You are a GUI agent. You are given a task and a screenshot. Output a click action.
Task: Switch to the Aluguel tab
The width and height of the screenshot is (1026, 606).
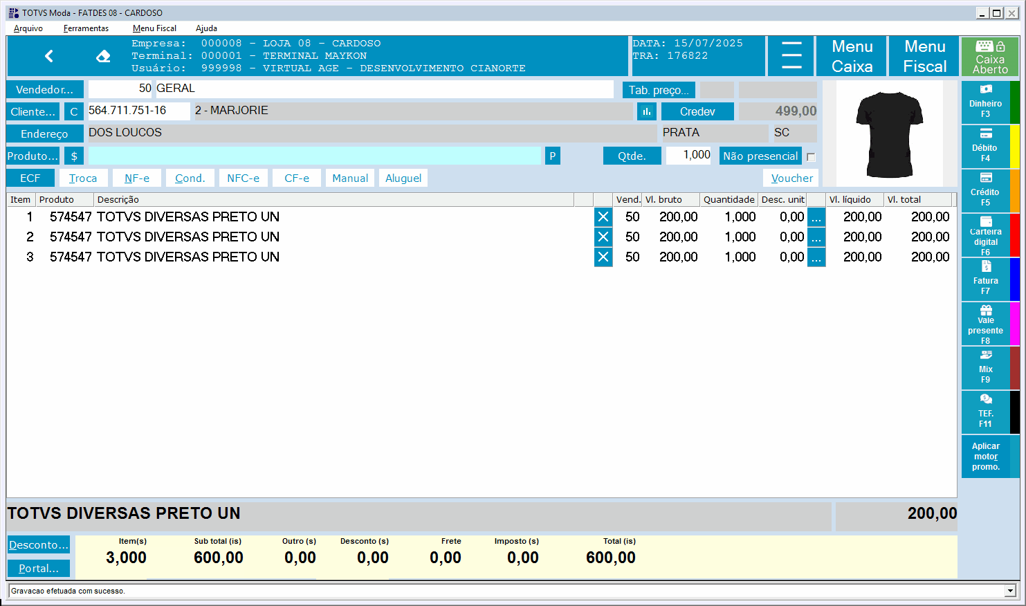(x=403, y=178)
